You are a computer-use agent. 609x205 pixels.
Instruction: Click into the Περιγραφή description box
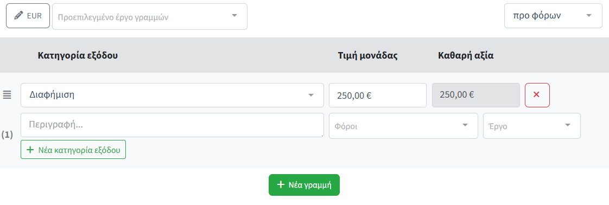(x=172, y=125)
